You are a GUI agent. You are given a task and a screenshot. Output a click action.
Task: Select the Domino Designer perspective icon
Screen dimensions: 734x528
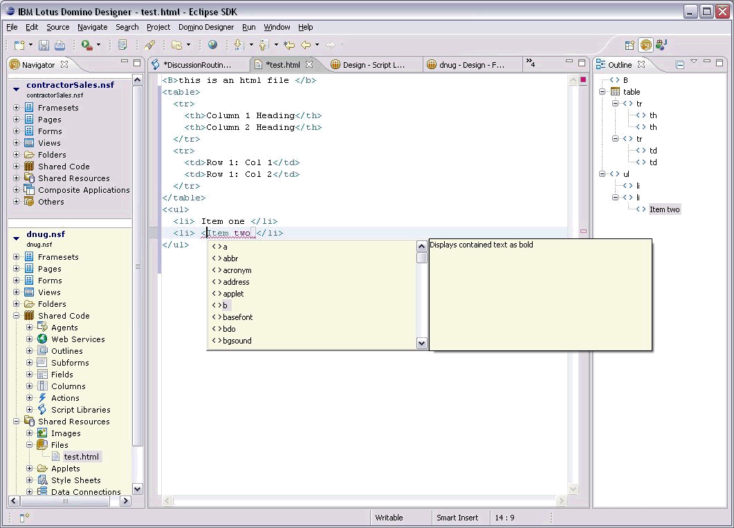645,45
